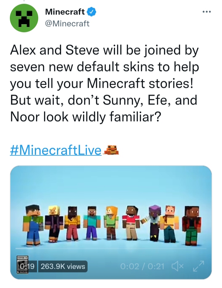Image resolution: width=222 pixels, height=288 pixels.
Task: Click the 263.9K views counter
Action: pos(63,266)
